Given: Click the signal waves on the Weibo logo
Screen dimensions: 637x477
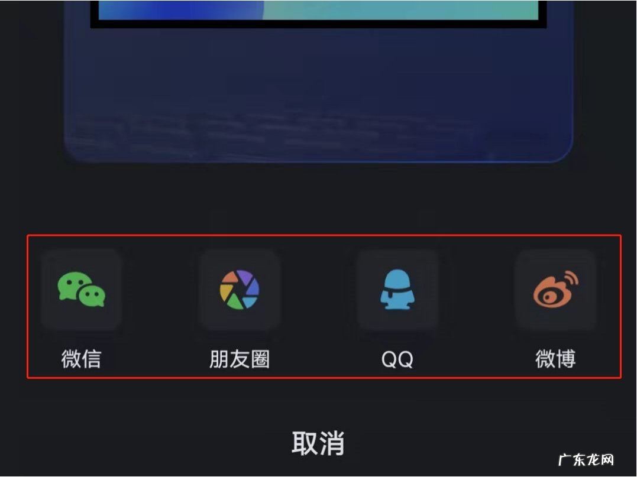Looking at the screenshot, I should [x=571, y=280].
